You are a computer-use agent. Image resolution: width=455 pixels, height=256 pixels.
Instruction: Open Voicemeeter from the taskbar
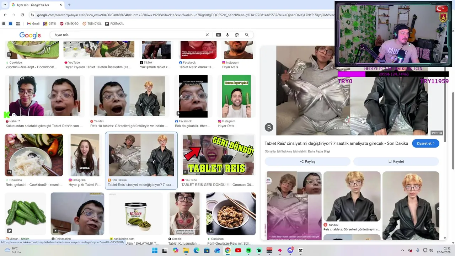[269, 250]
